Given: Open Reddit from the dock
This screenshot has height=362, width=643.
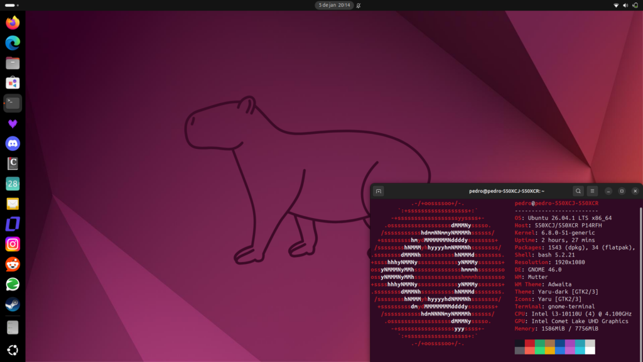Looking at the screenshot, I should coord(13,264).
